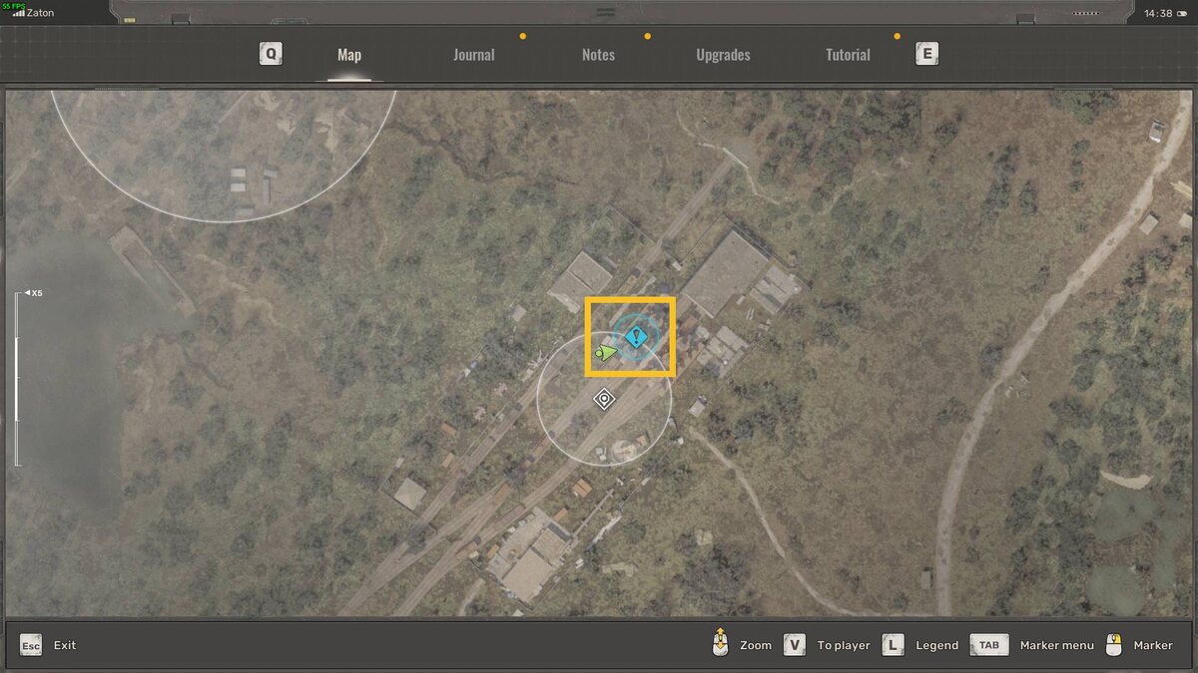1198x673 pixels.
Task: Open the Upgrades tab
Action: (x=723, y=55)
